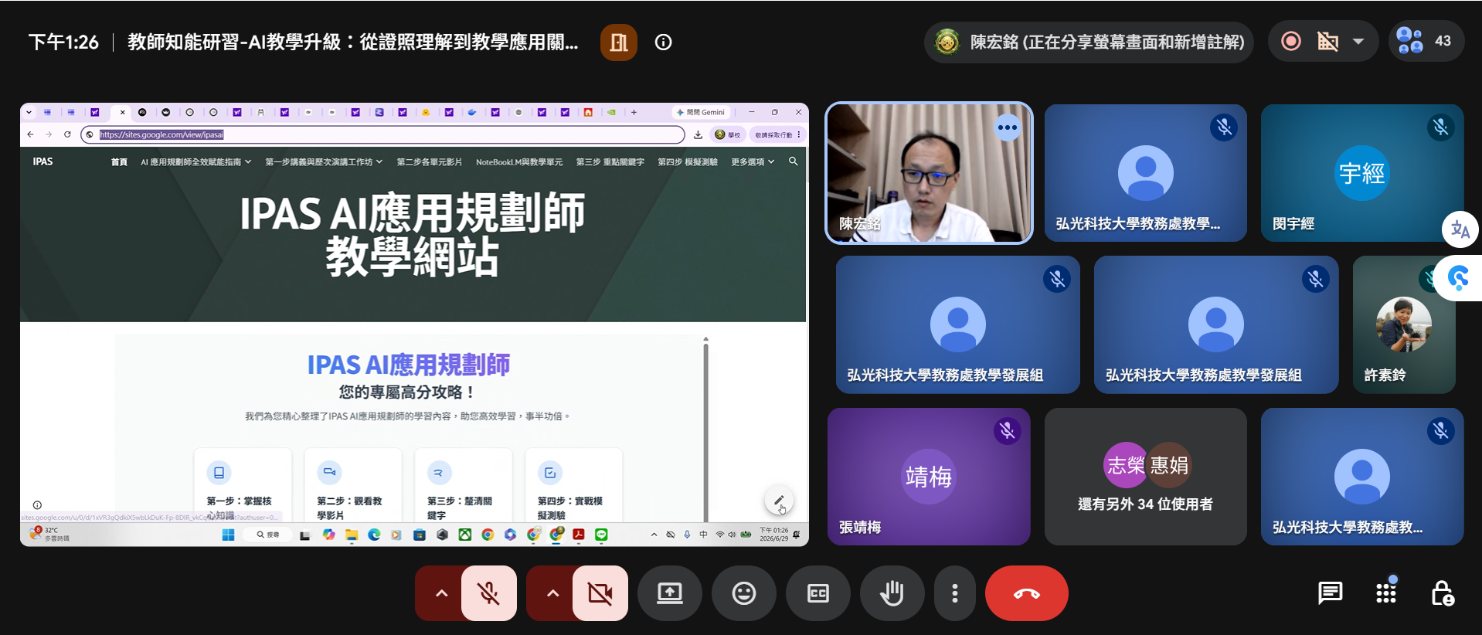Click the weather widget showing 32°C
Screen dimensions: 1482x635
click(x=49, y=534)
